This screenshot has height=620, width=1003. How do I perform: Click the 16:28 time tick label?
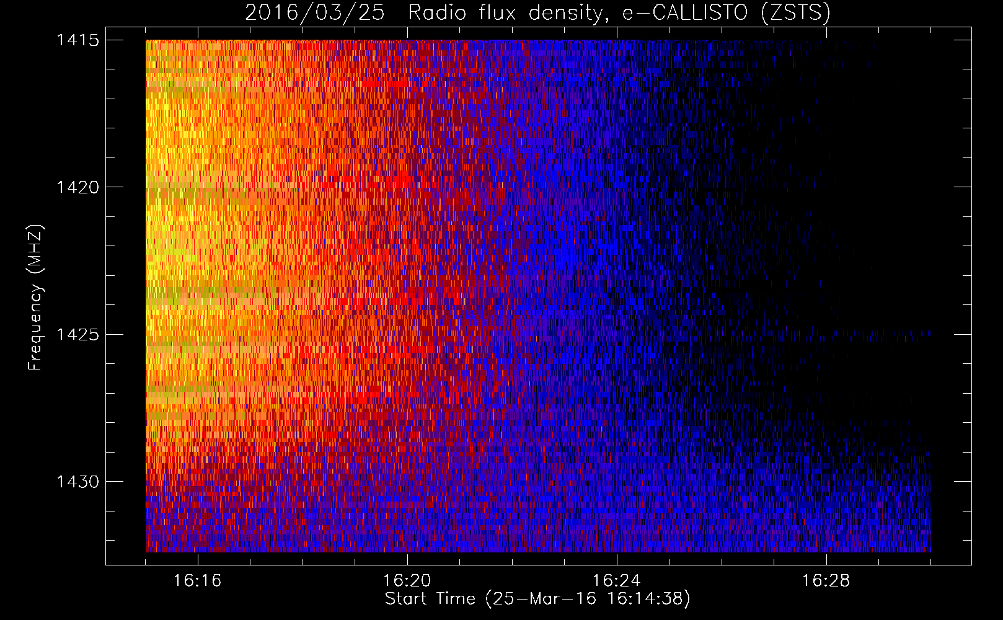tap(826, 581)
